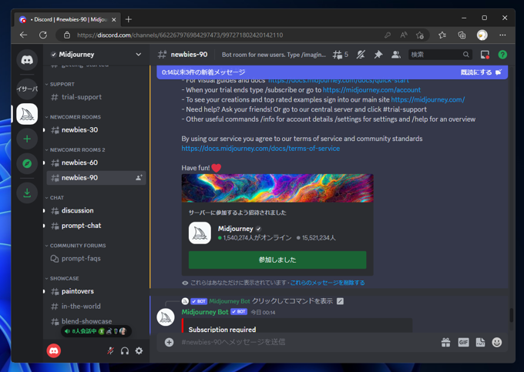Viewport: 524px width, 372px height.
Task: Open the in-the-world channel
Action: click(x=96, y=307)
